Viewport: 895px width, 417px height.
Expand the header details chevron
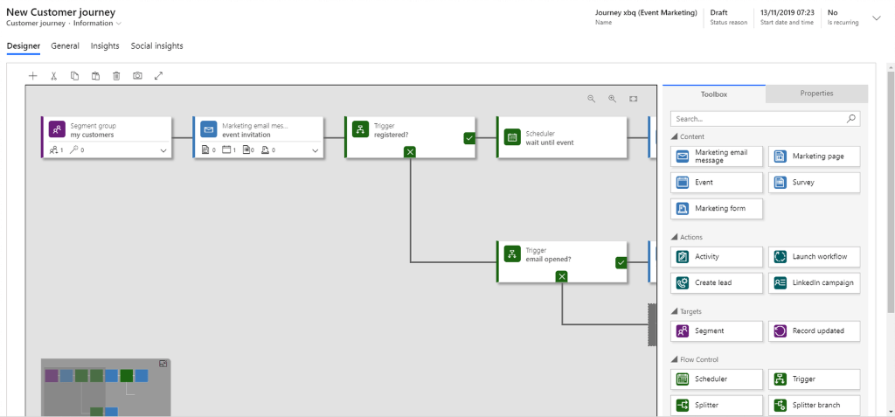pos(877,18)
